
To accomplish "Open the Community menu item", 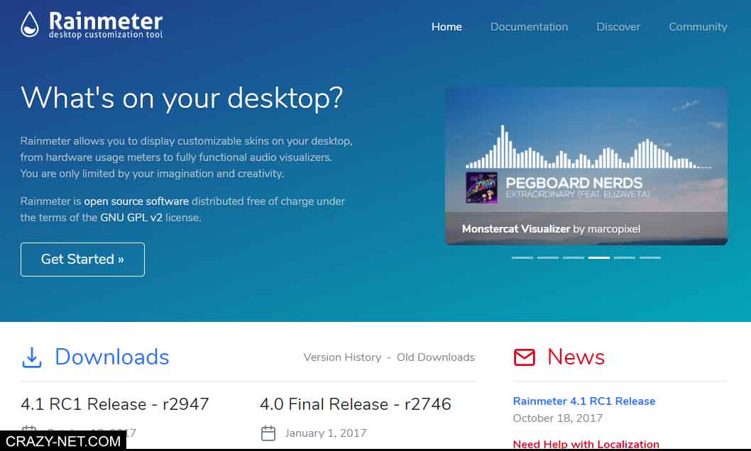I will 698,27.
